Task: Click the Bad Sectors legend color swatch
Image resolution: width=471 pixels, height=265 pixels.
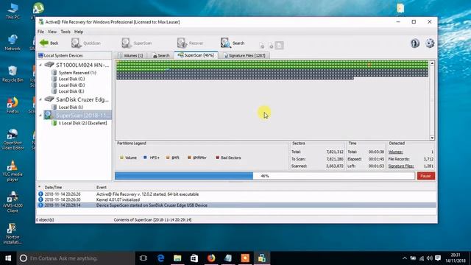Action: point(218,158)
